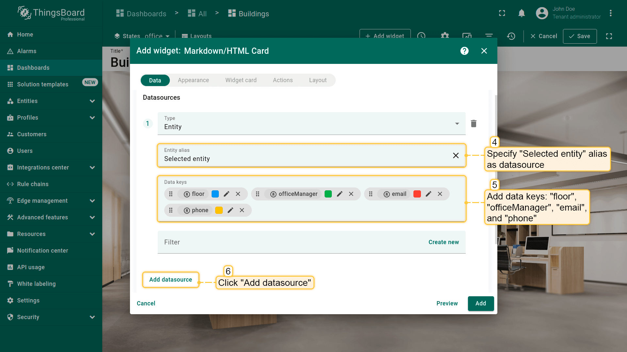Edit the floor data key
Viewport: 627px width, 352px height.
point(226,194)
